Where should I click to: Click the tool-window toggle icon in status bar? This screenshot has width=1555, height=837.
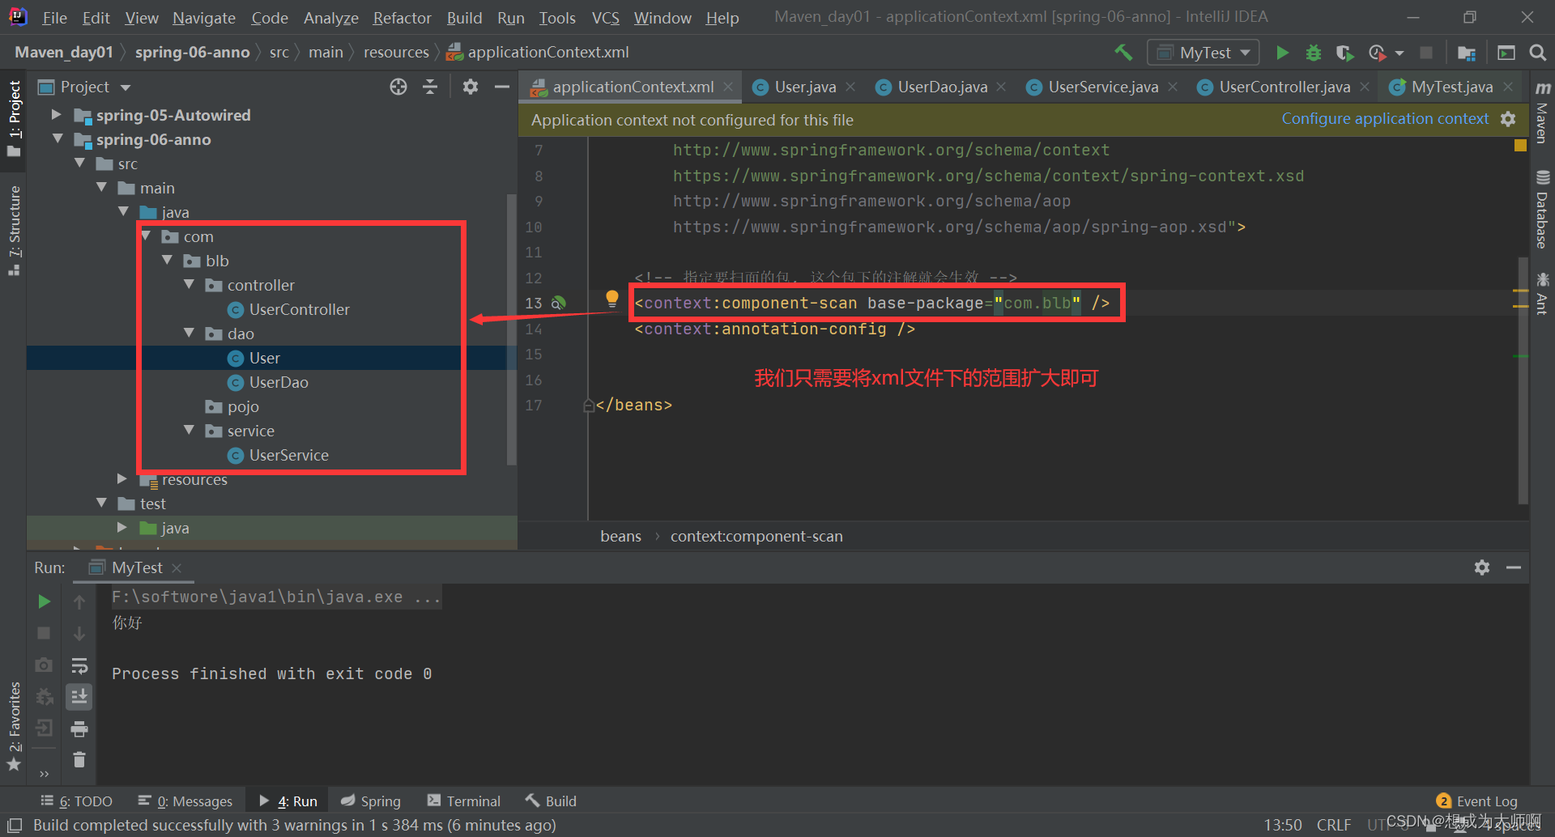click(15, 825)
